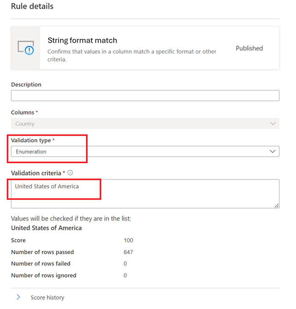This screenshot has height=309, width=296.
Task: Click the Values will be checked text
Action: [71, 219]
